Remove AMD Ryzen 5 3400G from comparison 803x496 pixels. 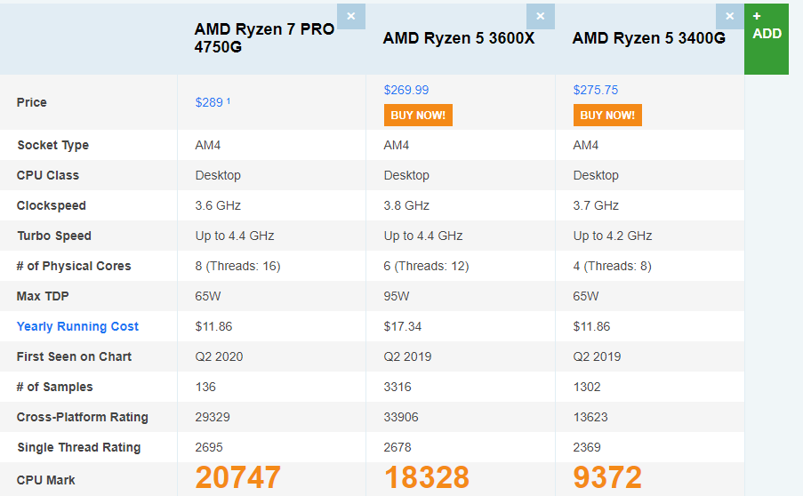tap(730, 16)
